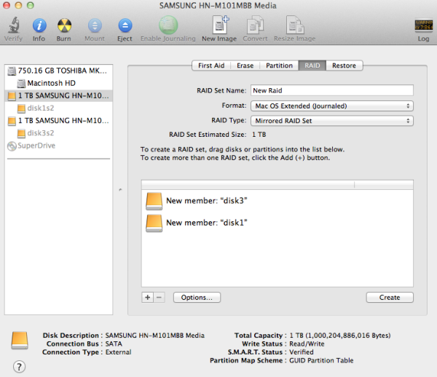
Task: Click the Connection Bus 'SATA' value
Action: pyautogui.click(x=114, y=344)
